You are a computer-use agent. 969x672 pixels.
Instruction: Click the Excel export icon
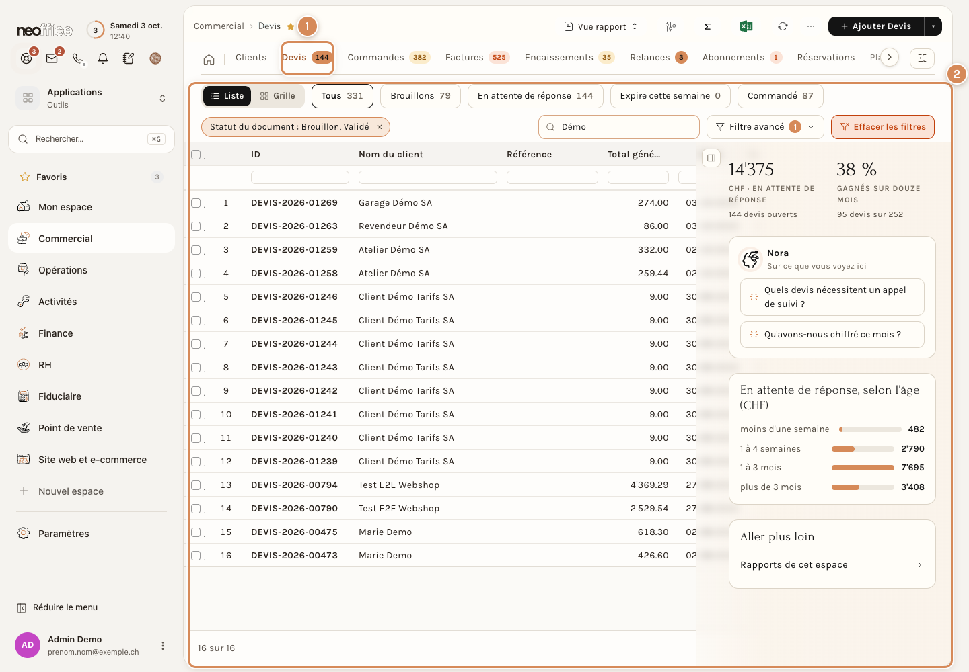pyautogui.click(x=746, y=26)
